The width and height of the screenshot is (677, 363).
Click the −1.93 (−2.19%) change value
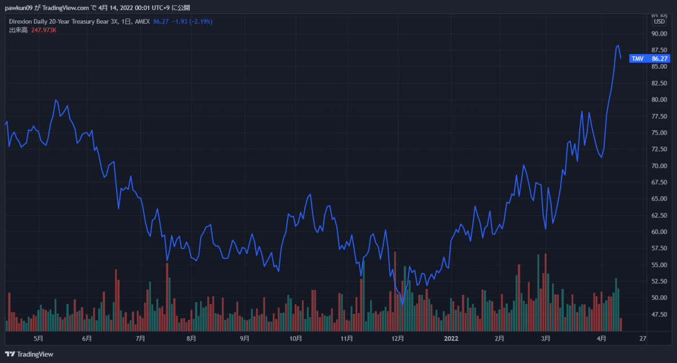pos(192,21)
